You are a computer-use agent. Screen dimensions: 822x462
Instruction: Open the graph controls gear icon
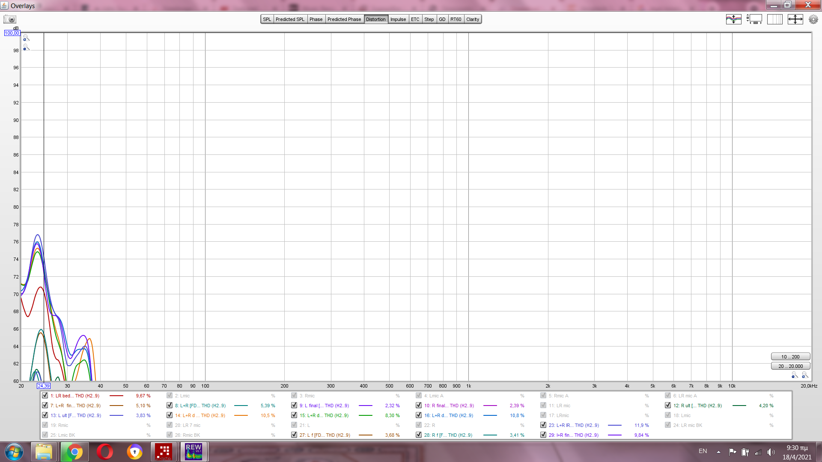point(813,19)
